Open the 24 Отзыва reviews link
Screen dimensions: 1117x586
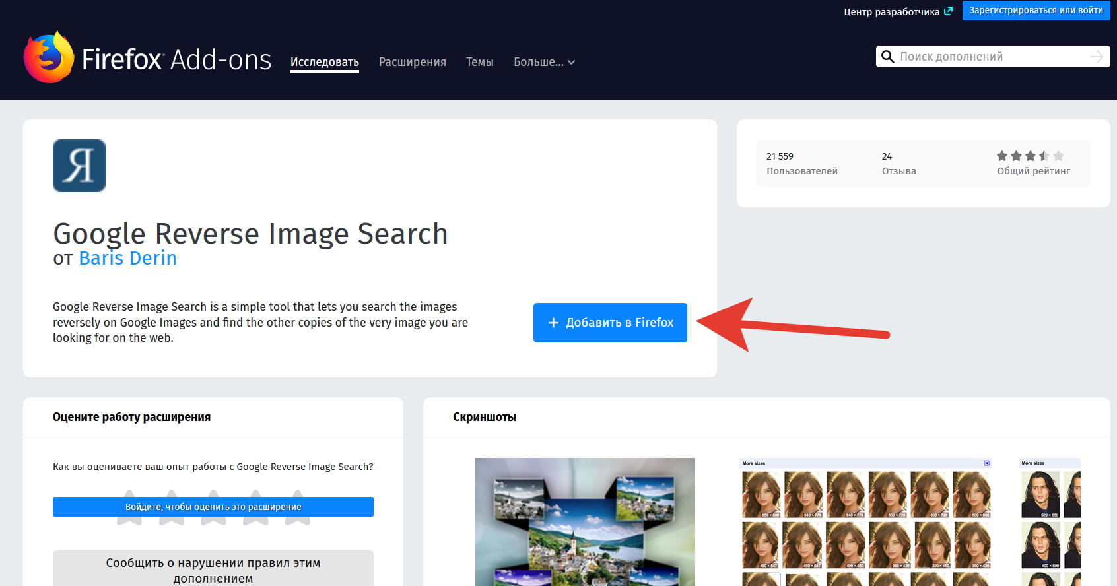[x=898, y=164]
